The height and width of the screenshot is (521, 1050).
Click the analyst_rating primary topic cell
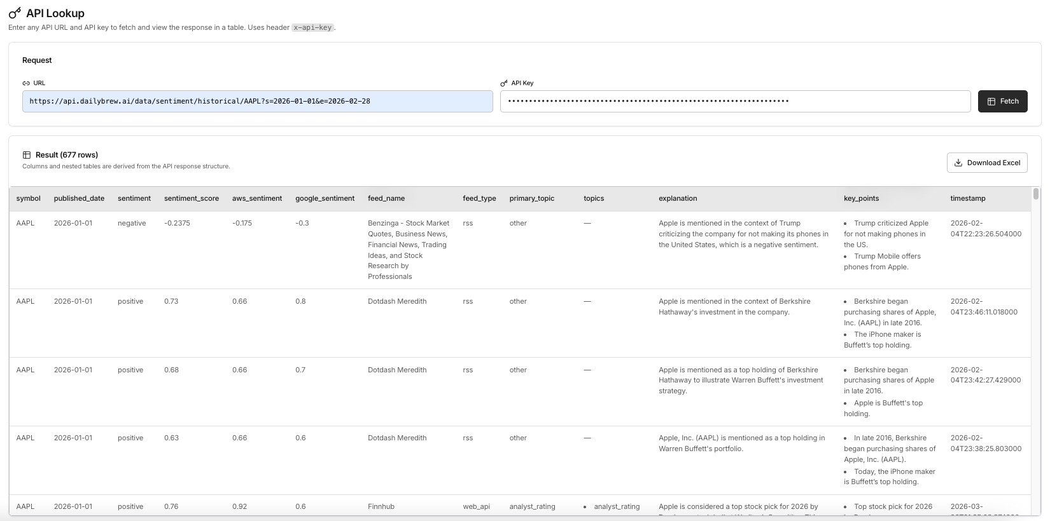point(532,506)
